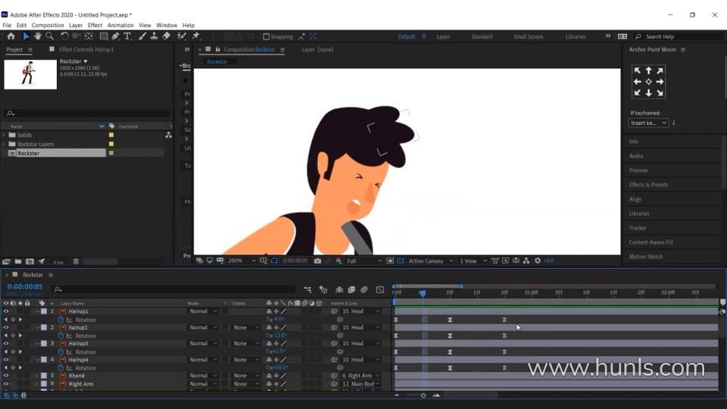Click the top-left anchor point arrow

click(637, 70)
